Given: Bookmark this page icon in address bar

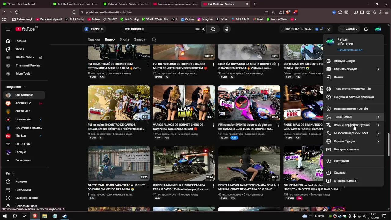Looking at the screenshot, I should click(x=74, y=12).
